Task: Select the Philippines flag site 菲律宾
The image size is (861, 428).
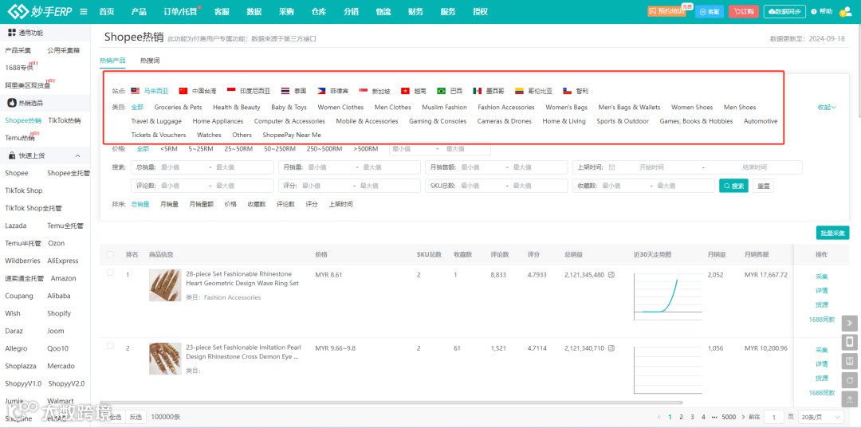Action: pyautogui.click(x=332, y=91)
